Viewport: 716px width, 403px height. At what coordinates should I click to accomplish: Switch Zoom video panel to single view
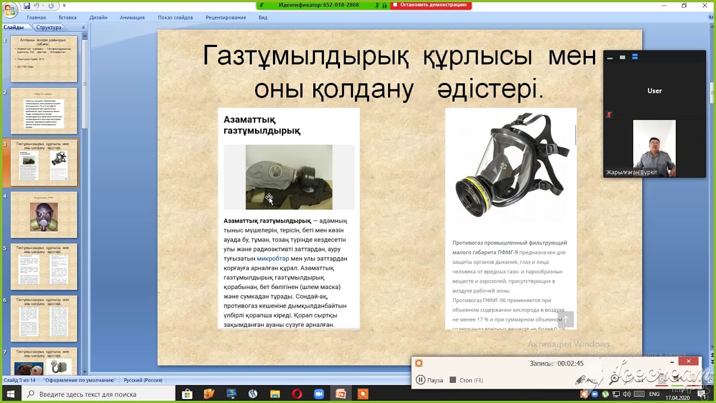coord(622,58)
